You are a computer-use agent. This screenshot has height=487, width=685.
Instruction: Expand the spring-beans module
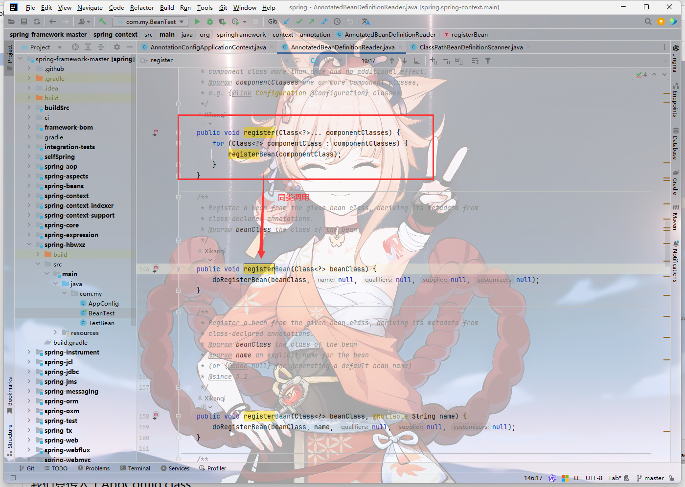coord(29,186)
